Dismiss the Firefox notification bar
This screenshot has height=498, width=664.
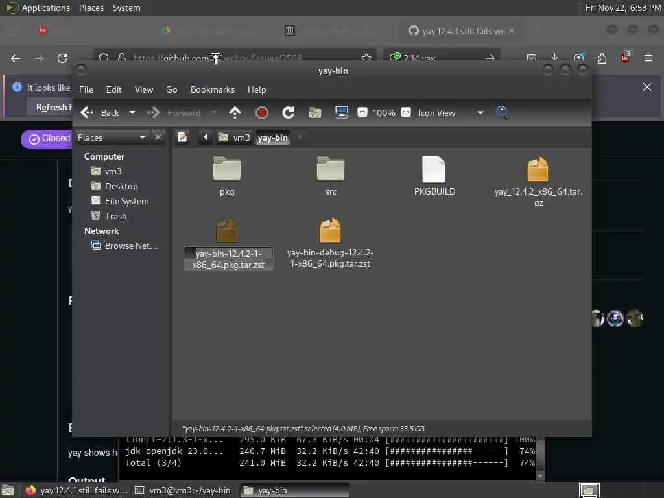[647, 87]
